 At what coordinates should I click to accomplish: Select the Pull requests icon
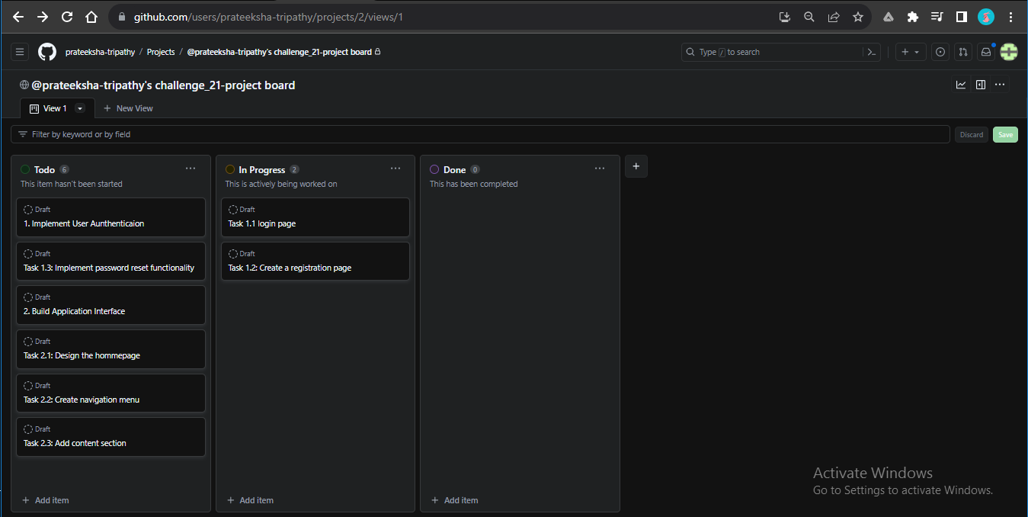(x=962, y=52)
